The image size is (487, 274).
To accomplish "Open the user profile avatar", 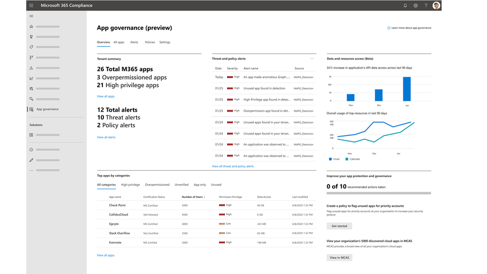I will tap(436, 5).
